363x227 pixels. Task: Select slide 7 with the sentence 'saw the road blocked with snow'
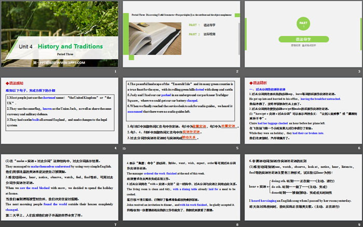60,187
